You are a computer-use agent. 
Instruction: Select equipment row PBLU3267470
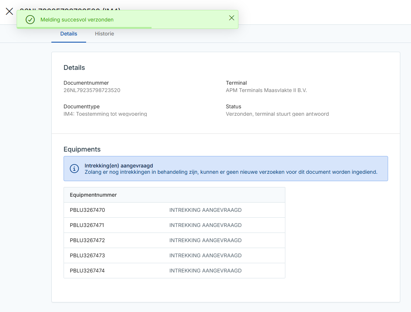coord(174,210)
